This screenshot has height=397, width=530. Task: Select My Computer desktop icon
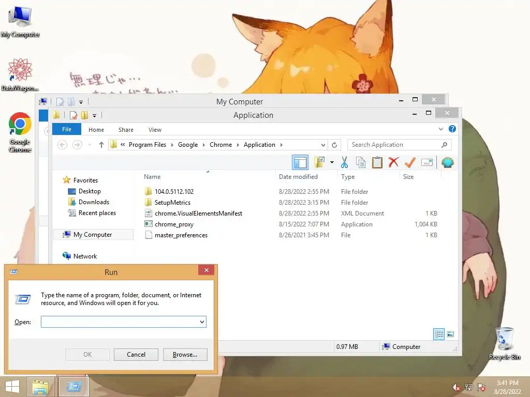20,22
